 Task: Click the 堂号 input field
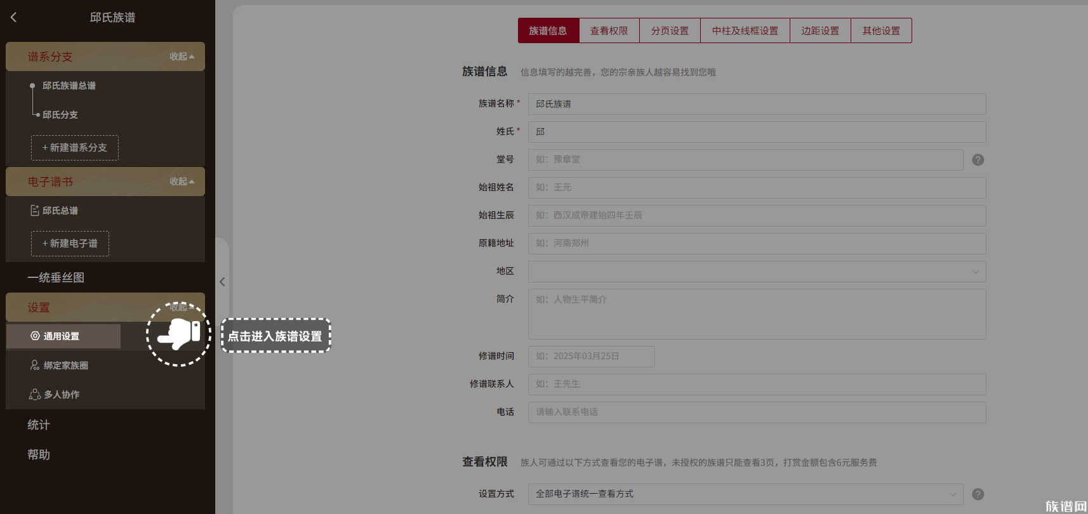[x=746, y=160]
